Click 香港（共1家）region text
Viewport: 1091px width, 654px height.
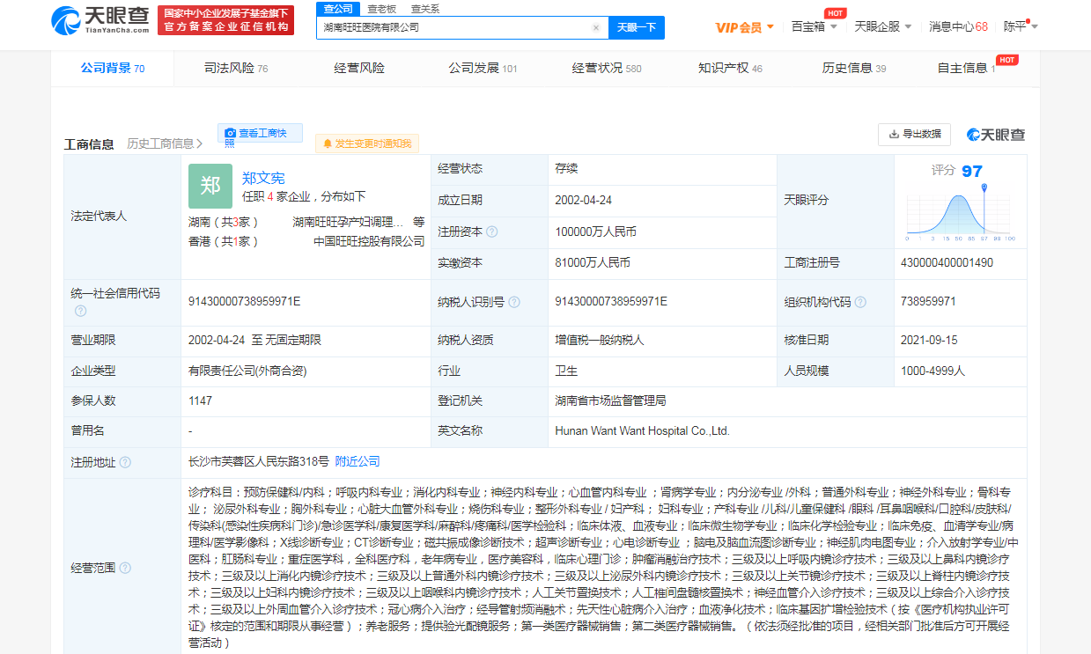pyautogui.click(x=224, y=240)
